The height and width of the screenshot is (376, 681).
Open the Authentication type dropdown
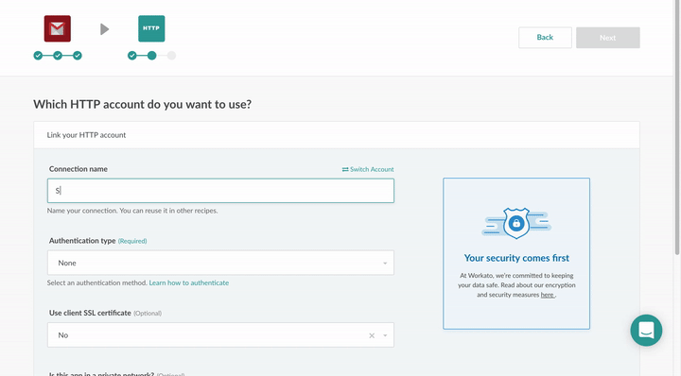[x=220, y=263]
